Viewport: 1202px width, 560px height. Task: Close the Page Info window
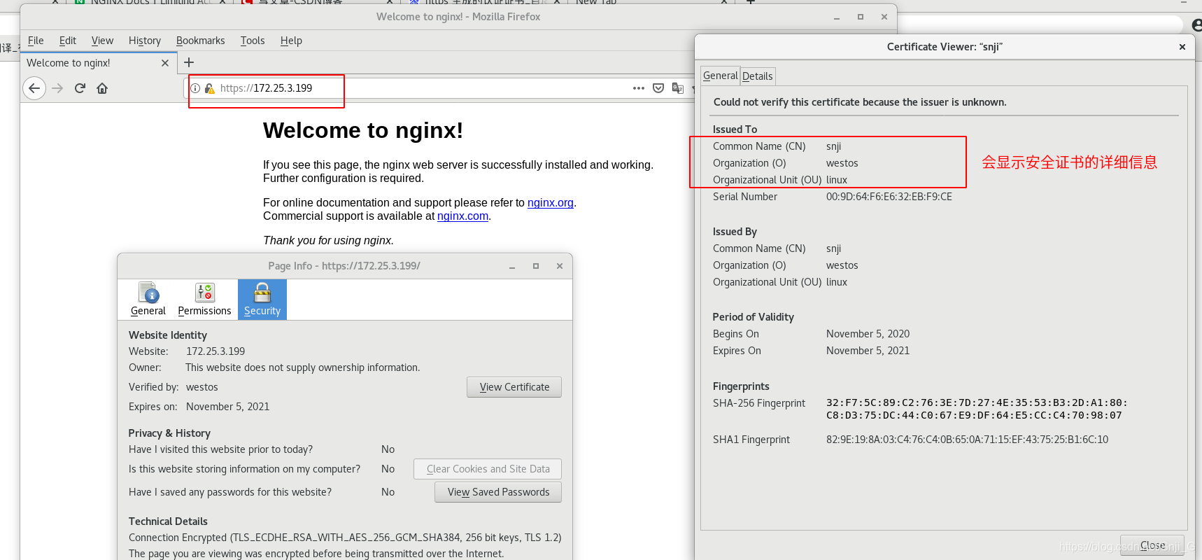pyautogui.click(x=560, y=266)
